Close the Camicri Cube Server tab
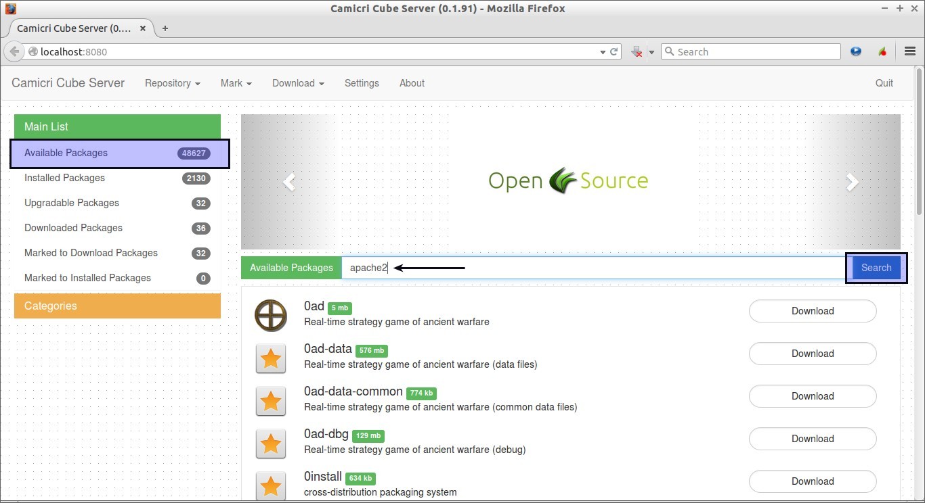The height and width of the screenshot is (503, 925). tap(143, 28)
